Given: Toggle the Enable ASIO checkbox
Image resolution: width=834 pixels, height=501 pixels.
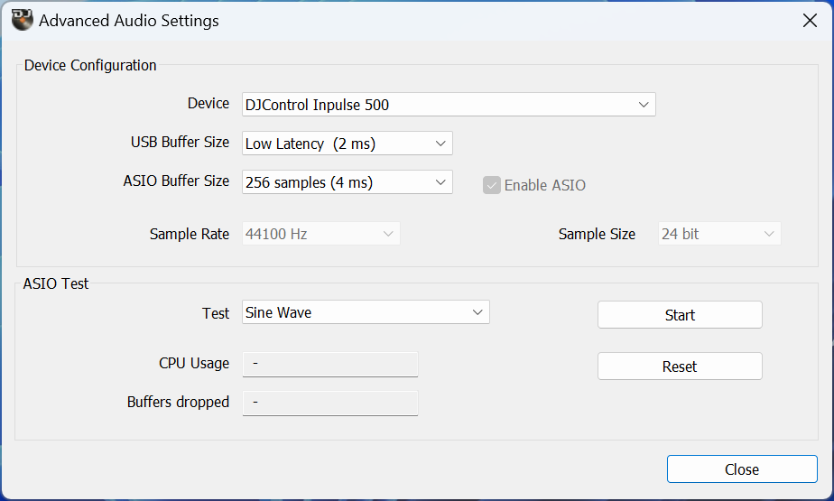Looking at the screenshot, I should coord(491,185).
